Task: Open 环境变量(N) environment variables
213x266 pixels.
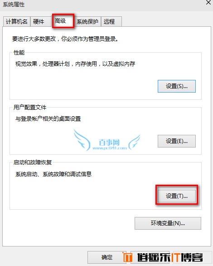Action: pos(168,223)
